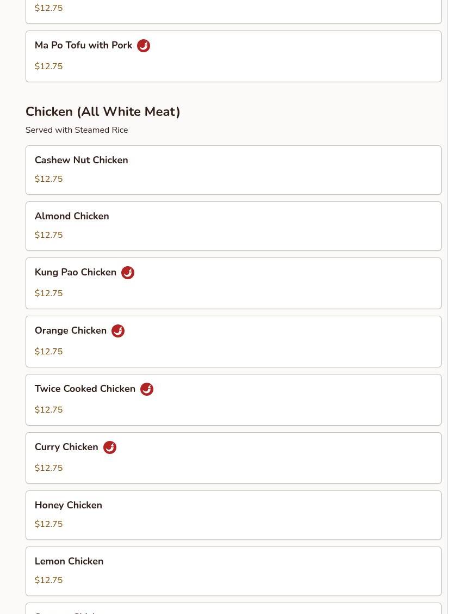Open the Curry Chicken item name
The image size is (459, 614).
(66, 447)
